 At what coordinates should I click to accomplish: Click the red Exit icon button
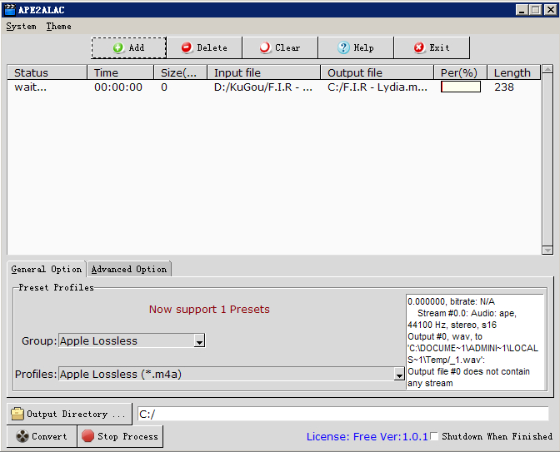pyautogui.click(x=432, y=47)
